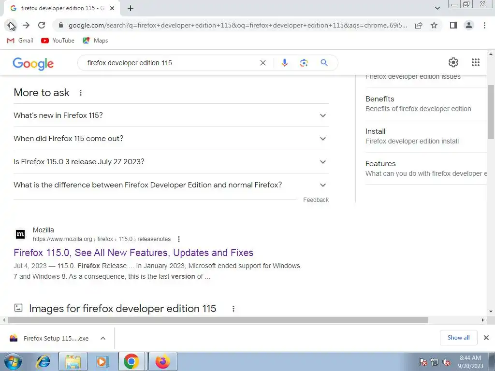This screenshot has height=371, width=495.
Task: Open Windows Media Player on taskbar
Action: [102, 361]
